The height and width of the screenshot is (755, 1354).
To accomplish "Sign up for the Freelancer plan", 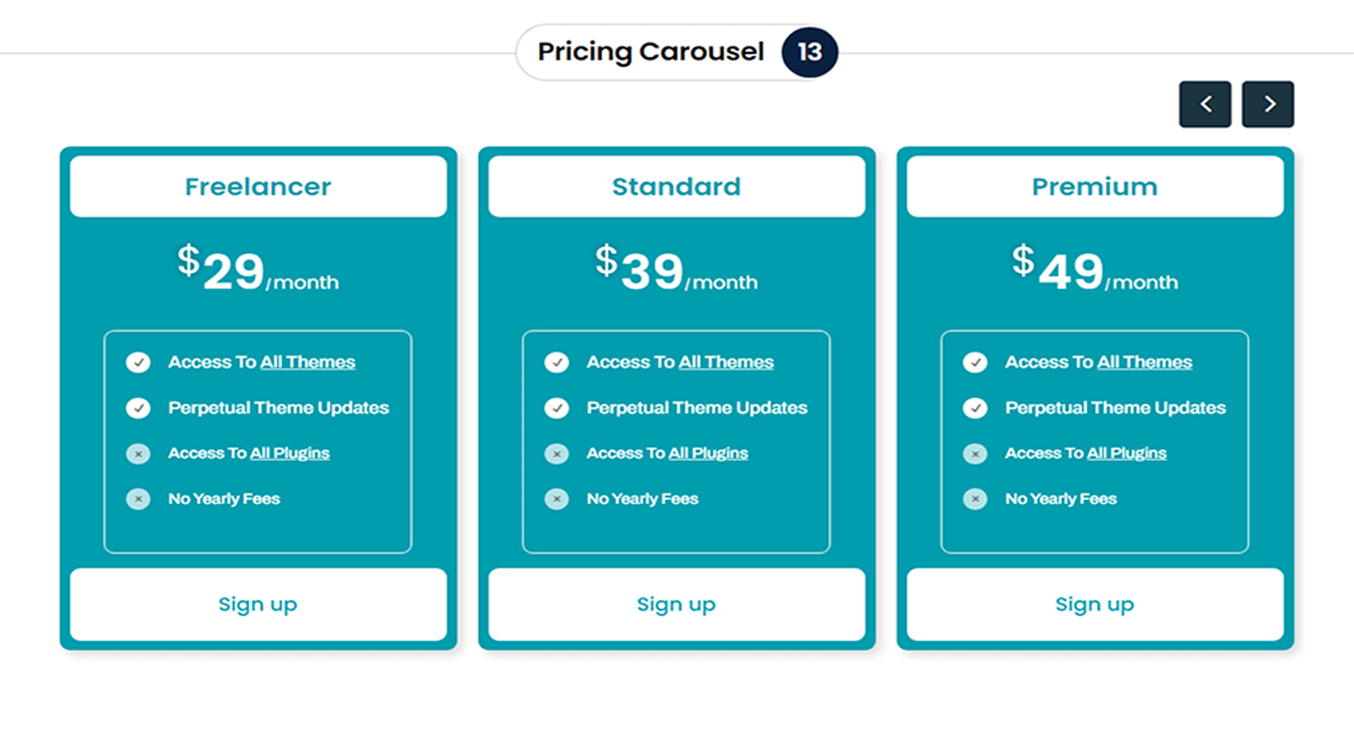I will click(x=258, y=604).
